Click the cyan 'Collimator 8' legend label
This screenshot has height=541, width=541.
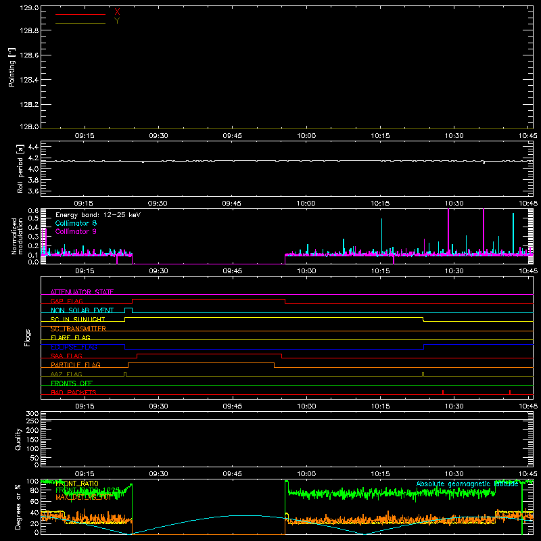pyautogui.click(x=76, y=223)
